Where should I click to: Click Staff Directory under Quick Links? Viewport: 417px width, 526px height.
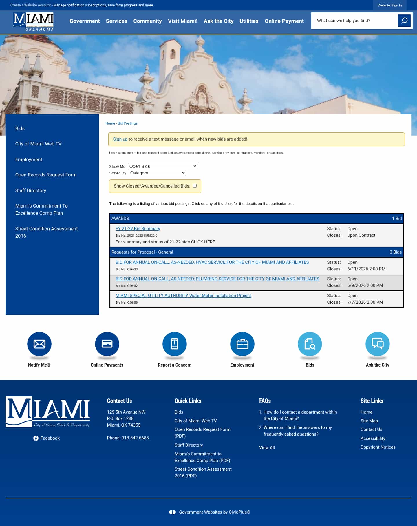[x=189, y=445]
